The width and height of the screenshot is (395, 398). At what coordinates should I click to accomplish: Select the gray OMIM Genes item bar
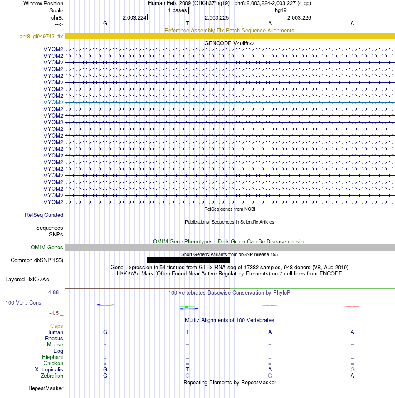[x=230, y=247]
